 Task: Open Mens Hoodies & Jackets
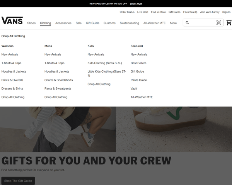point(57,71)
